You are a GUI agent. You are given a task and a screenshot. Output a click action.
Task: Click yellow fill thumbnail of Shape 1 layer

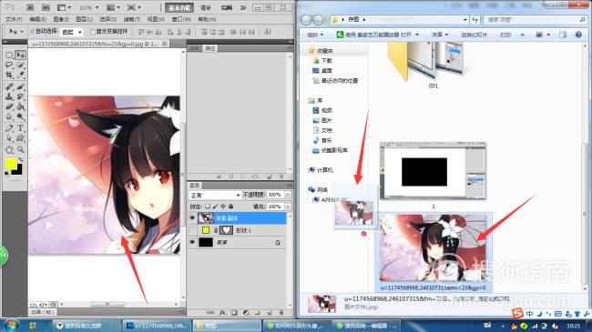click(x=206, y=230)
